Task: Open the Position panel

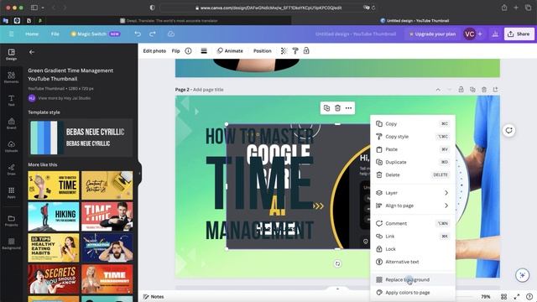Action: click(x=263, y=50)
